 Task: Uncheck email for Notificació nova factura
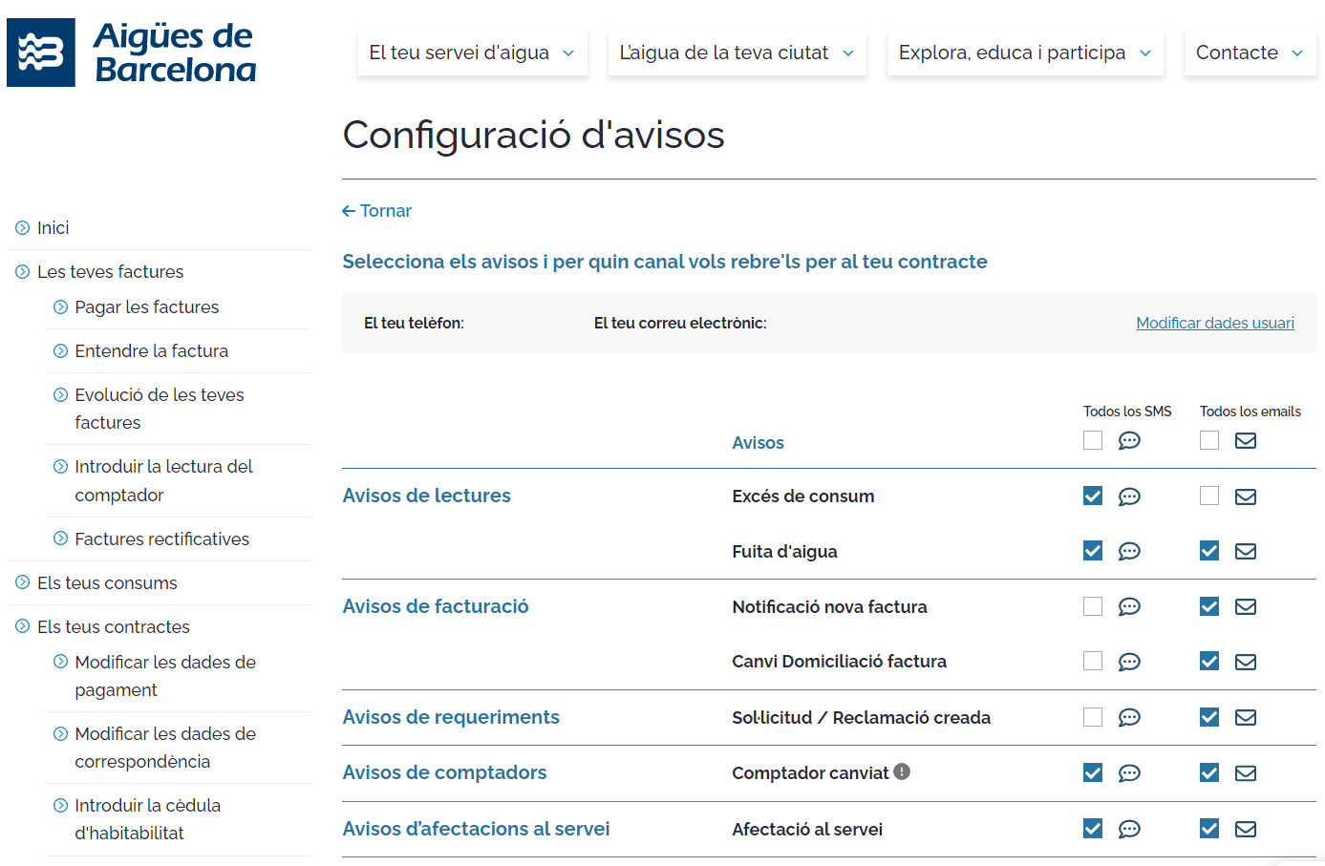coord(1209,606)
